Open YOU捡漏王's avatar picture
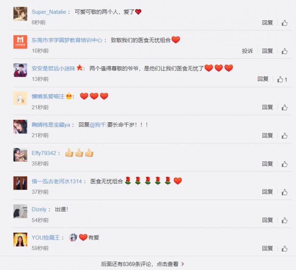 click(20, 240)
